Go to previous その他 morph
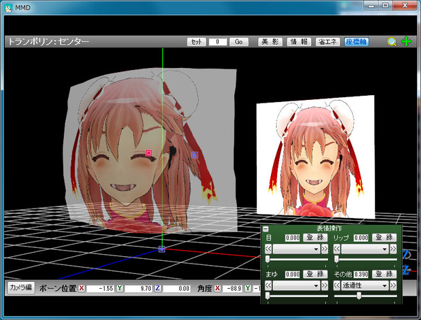The height and width of the screenshot is (320, 421). coord(337,285)
